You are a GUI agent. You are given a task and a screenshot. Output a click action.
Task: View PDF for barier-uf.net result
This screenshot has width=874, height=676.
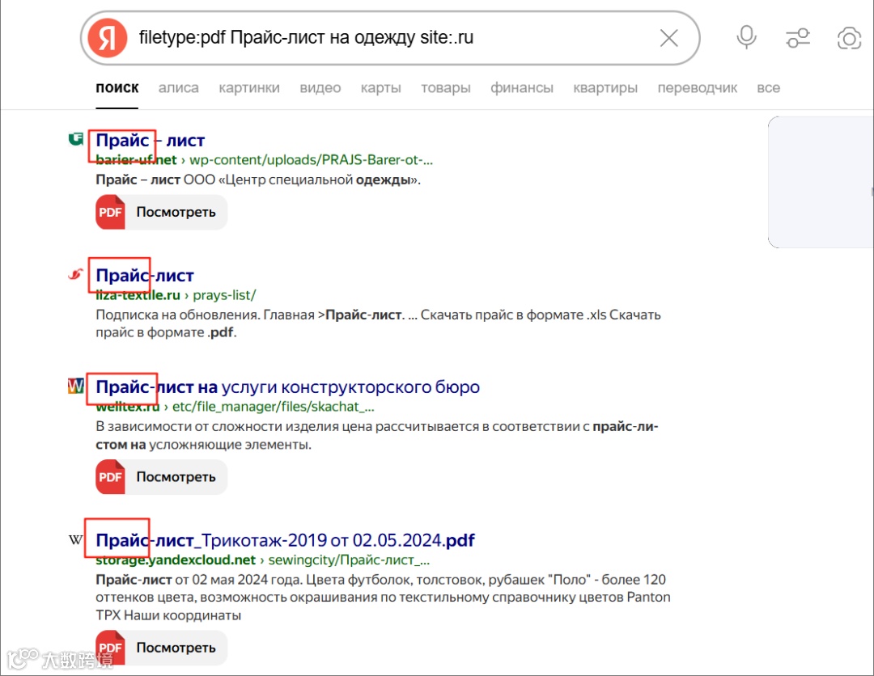161,212
